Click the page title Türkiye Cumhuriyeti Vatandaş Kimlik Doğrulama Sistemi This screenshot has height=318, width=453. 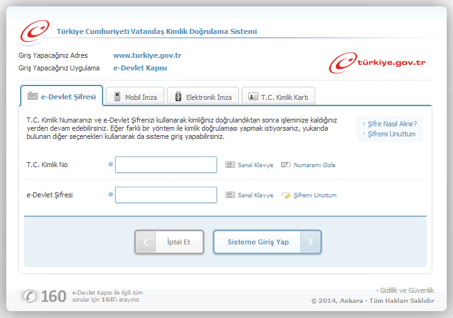coord(157,31)
